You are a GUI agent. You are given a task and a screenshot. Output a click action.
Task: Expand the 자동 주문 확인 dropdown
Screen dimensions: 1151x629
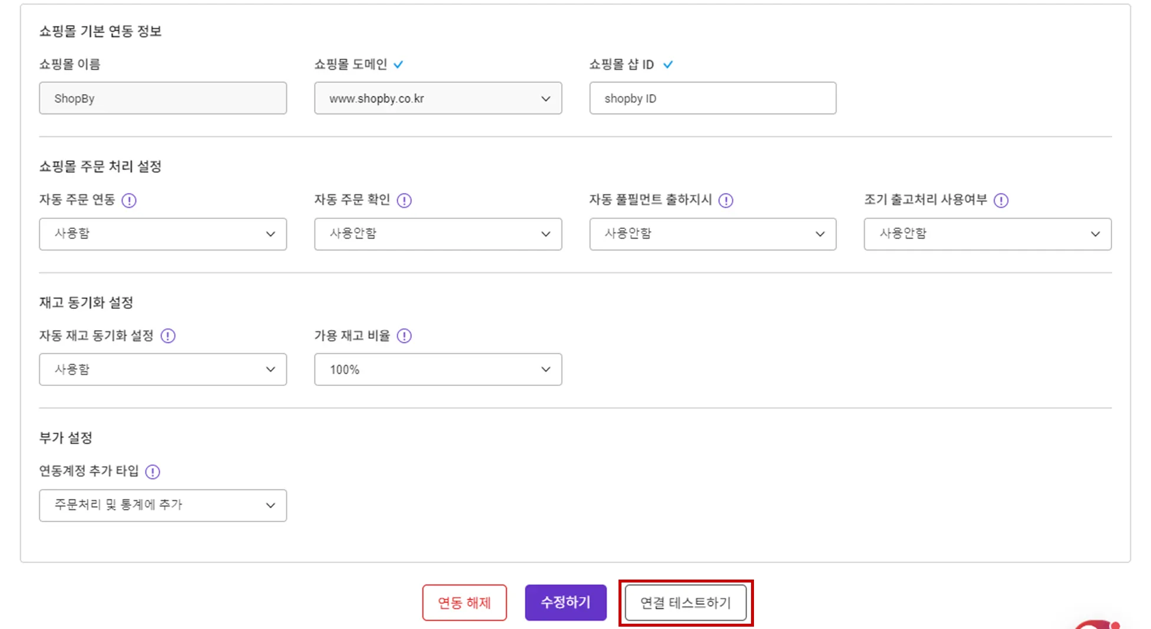(x=438, y=234)
